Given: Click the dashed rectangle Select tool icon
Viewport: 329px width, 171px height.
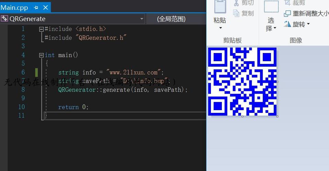Looking at the screenshot, I should (x=271, y=7).
